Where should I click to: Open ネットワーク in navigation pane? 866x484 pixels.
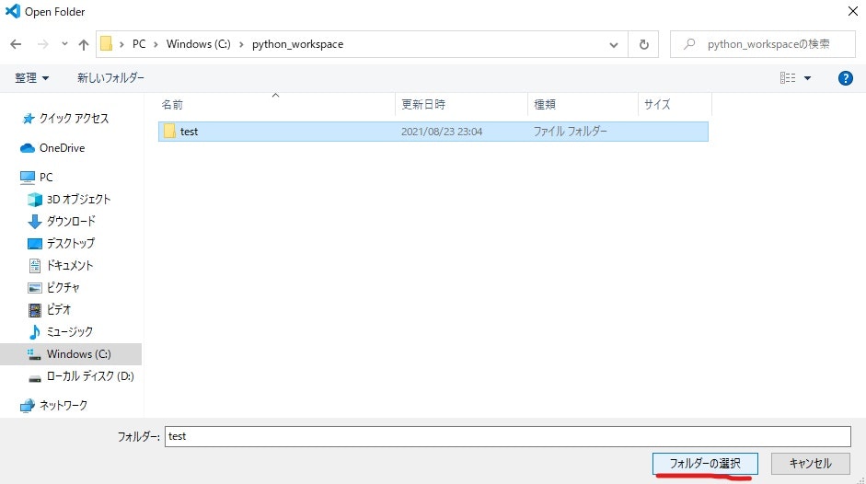tap(64, 406)
